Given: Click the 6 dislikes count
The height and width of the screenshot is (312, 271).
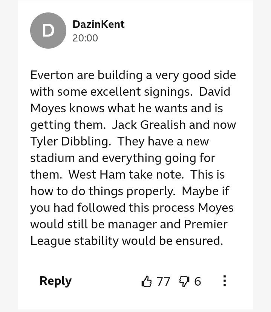Looking at the screenshot, I should (198, 281).
